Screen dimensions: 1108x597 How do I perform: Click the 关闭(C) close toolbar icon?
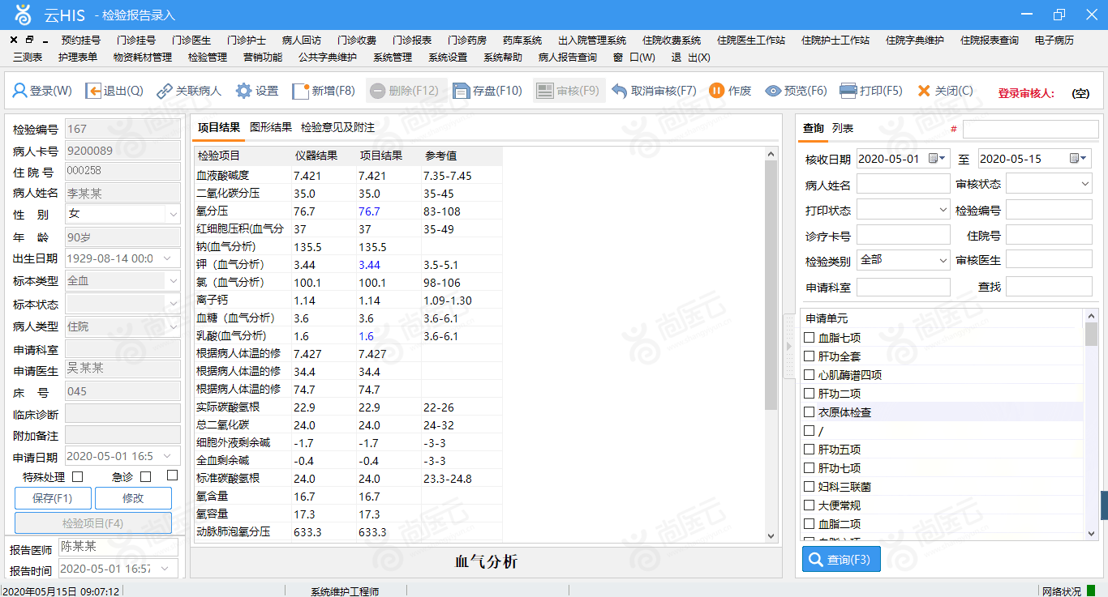tap(924, 91)
